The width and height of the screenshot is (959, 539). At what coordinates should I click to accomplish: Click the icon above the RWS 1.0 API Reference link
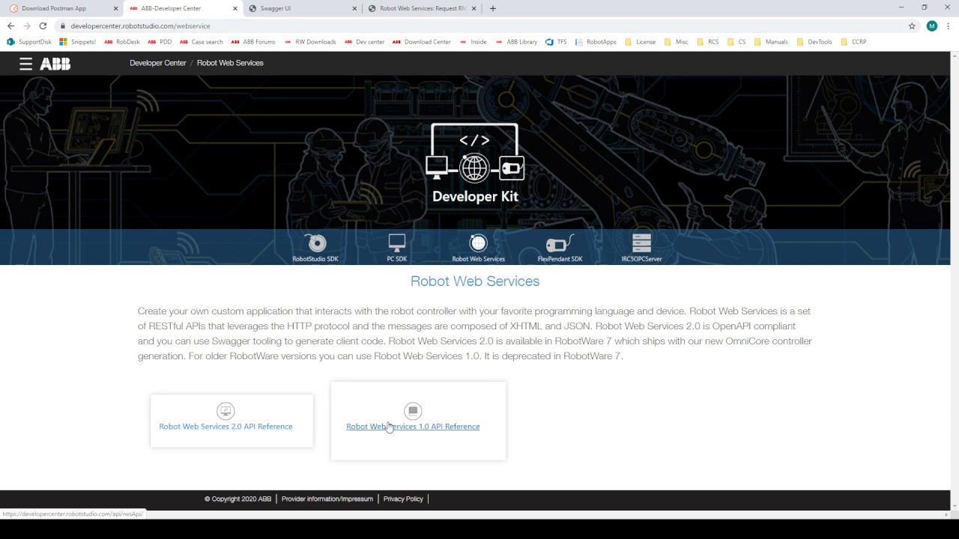413,411
